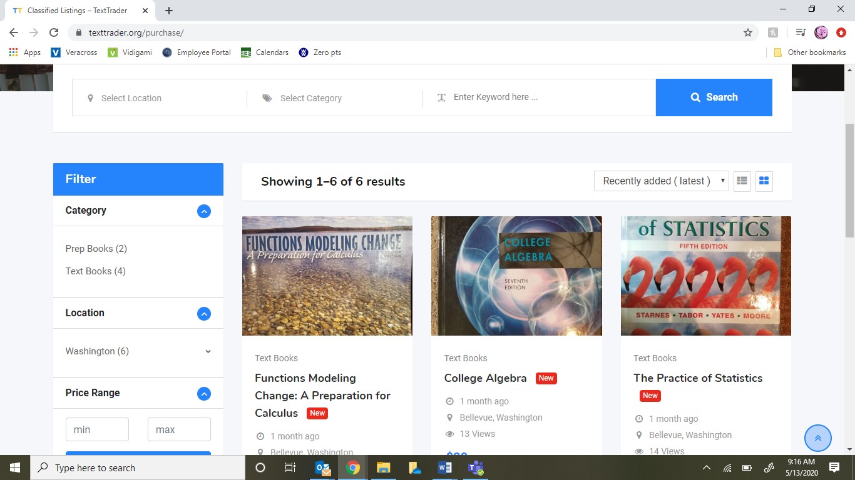The height and width of the screenshot is (480, 855).
Task: Click the max price field
Action: [179, 429]
